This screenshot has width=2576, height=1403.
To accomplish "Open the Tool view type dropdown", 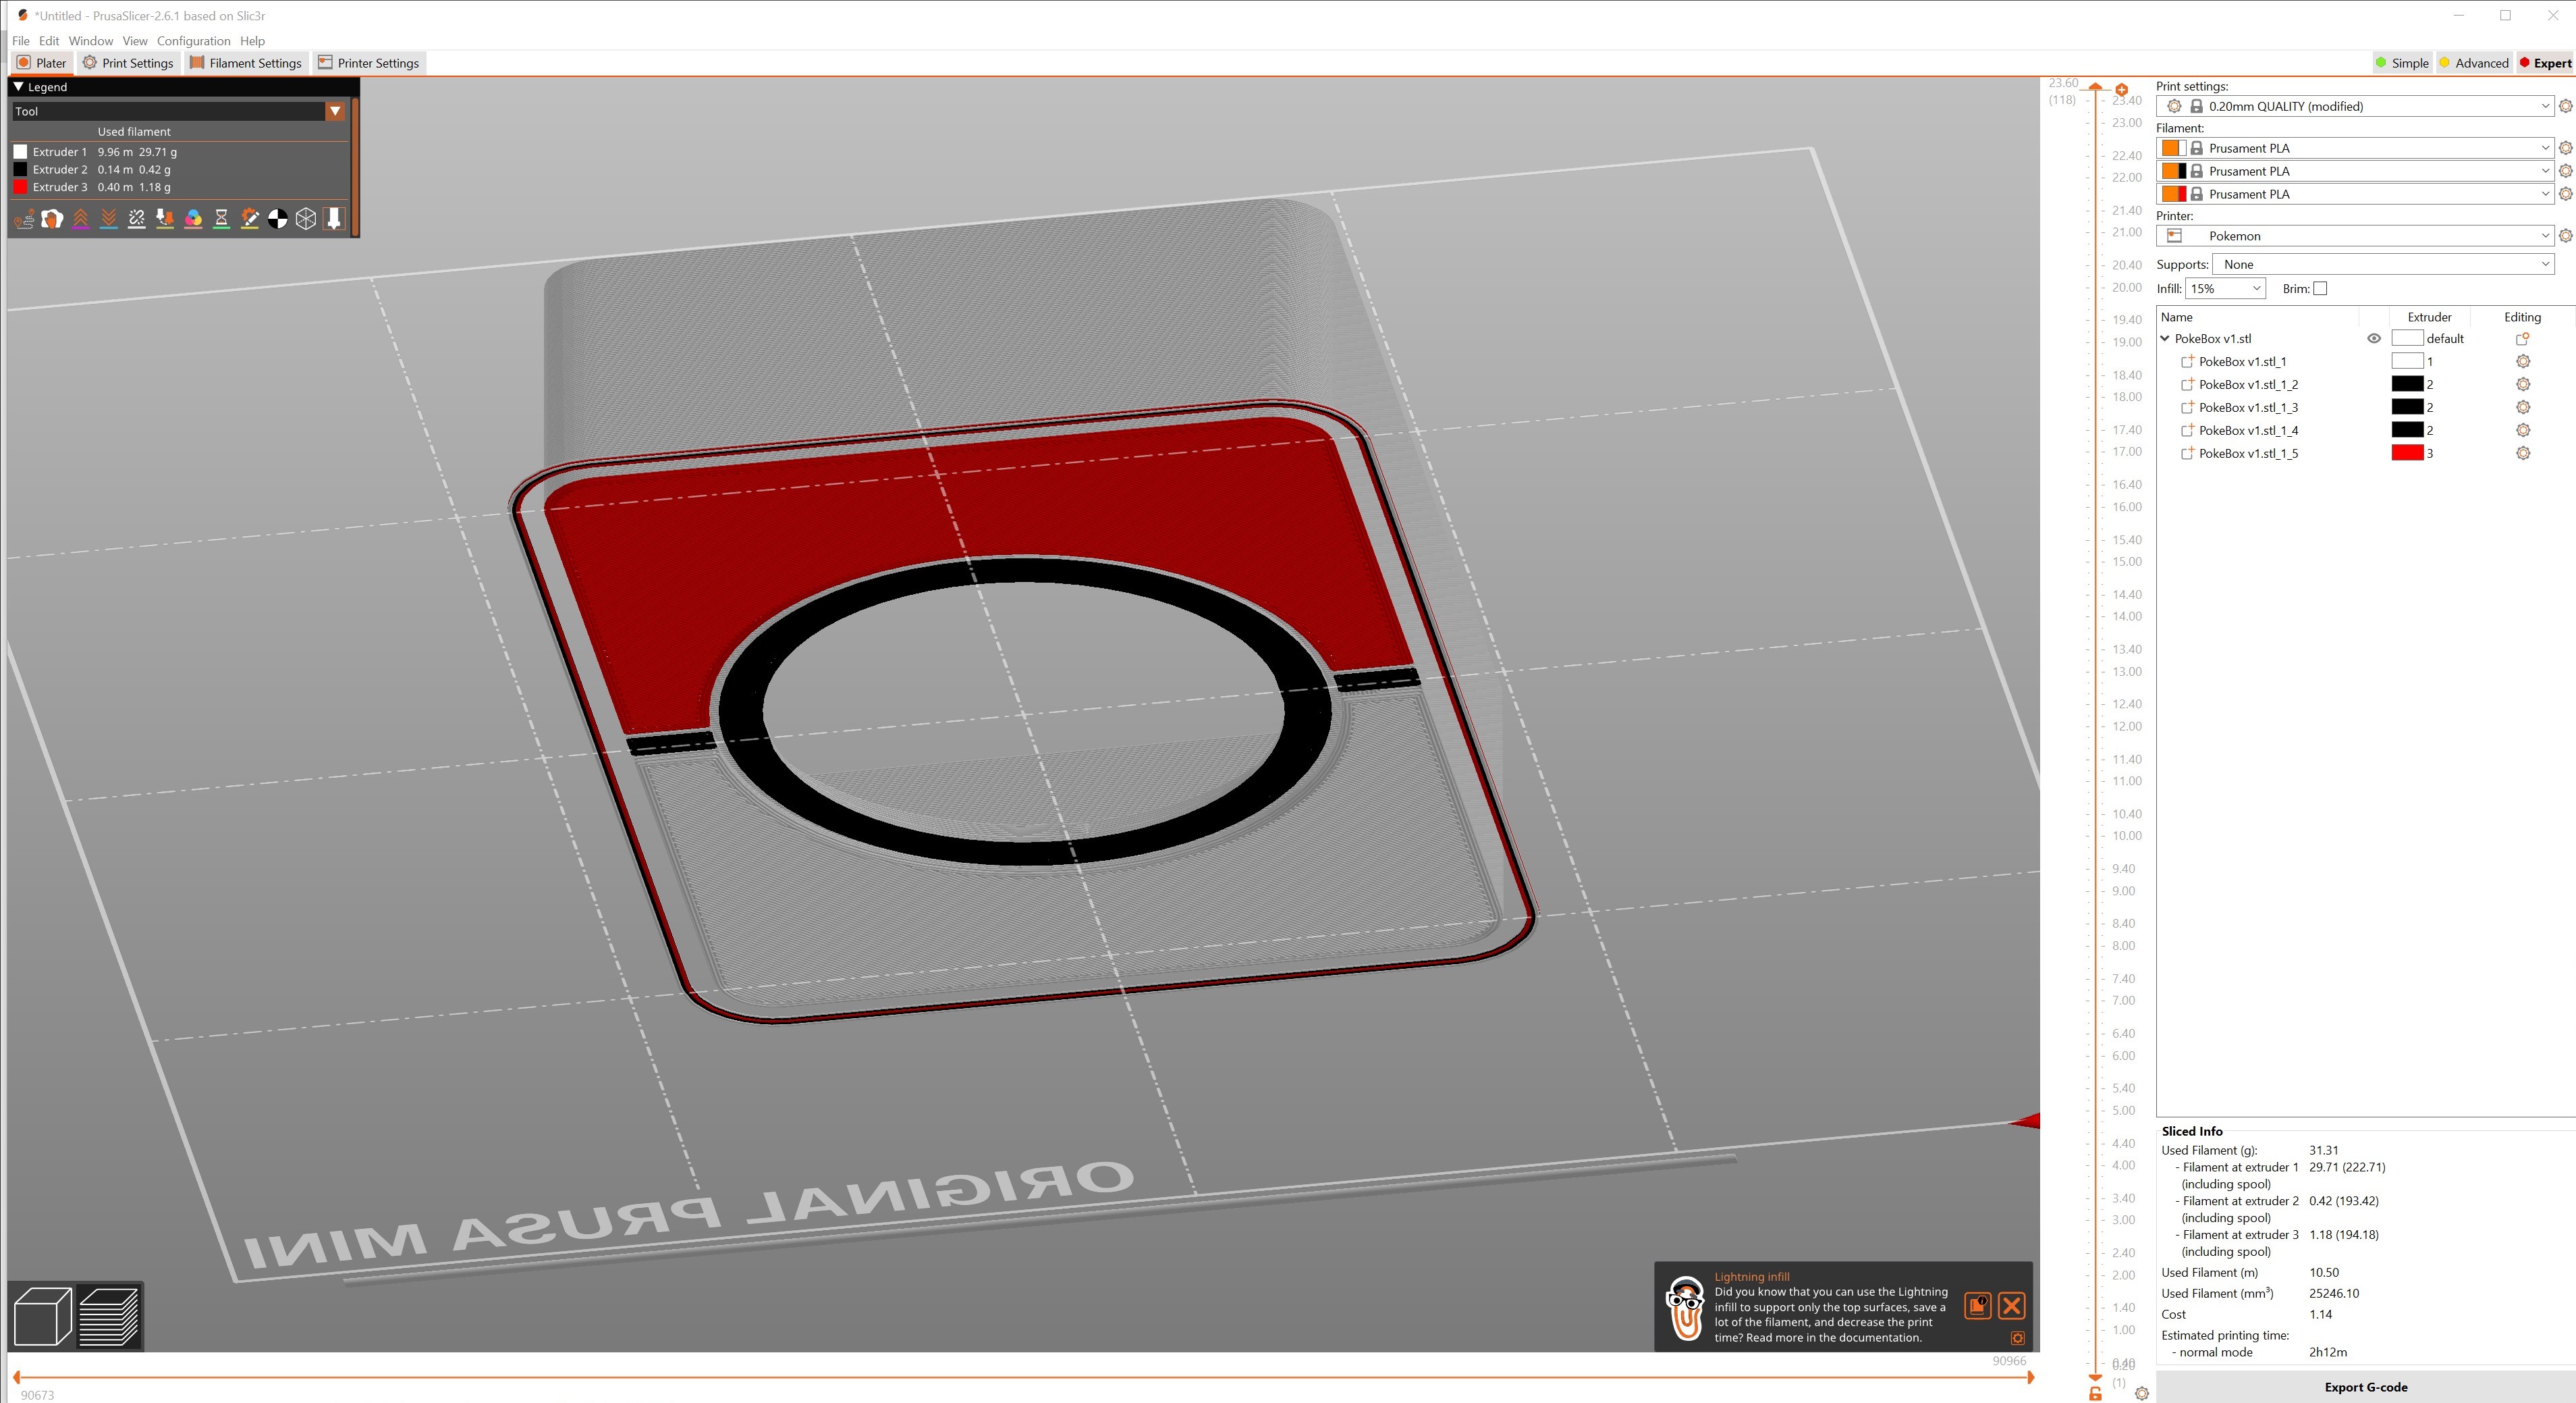I will (x=335, y=111).
